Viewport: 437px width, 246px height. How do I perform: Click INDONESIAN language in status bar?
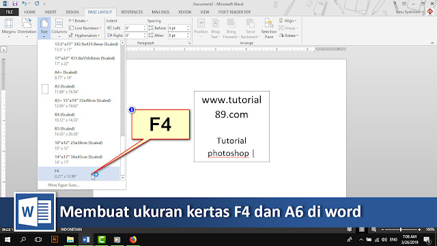click(x=71, y=230)
